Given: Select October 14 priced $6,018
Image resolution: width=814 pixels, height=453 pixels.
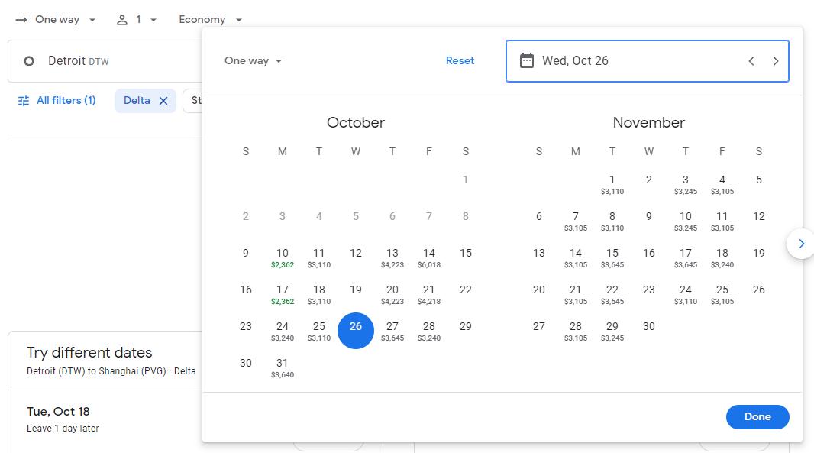Looking at the screenshot, I should tap(429, 257).
